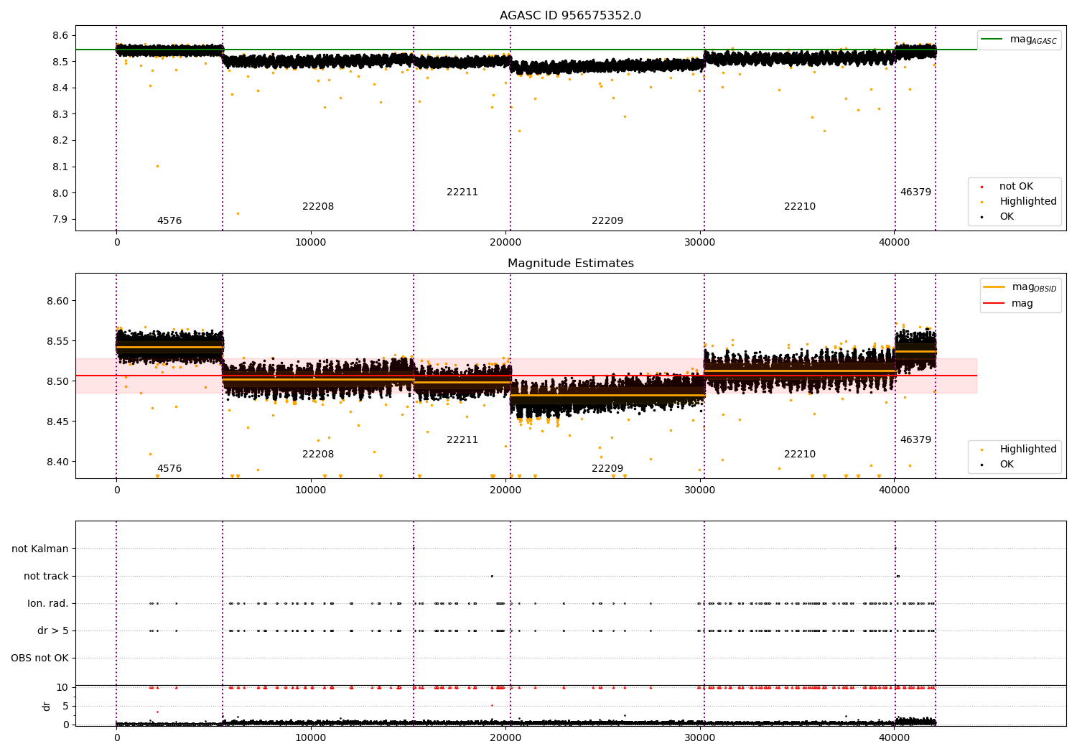The width and height of the screenshot is (1077, 754).
Task: Click the 8.45 y-axis tick label
Action: [57, 422]
